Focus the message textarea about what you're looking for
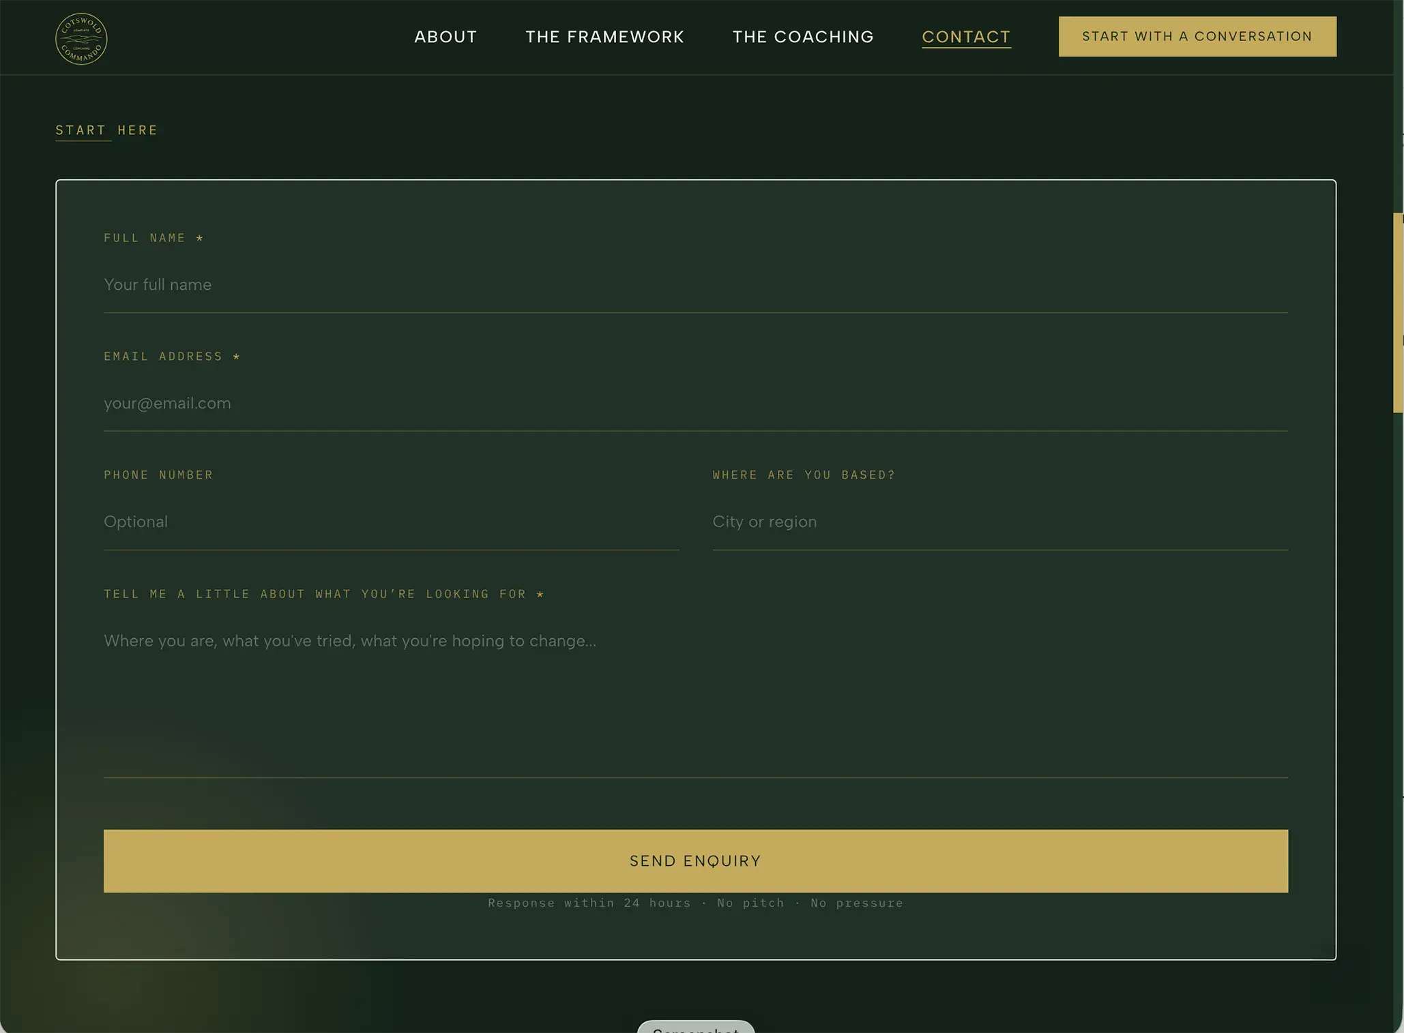Image resolution: width=1404 pixels, height=1033 pixels. pyautogui.click(x=696, y=697)
